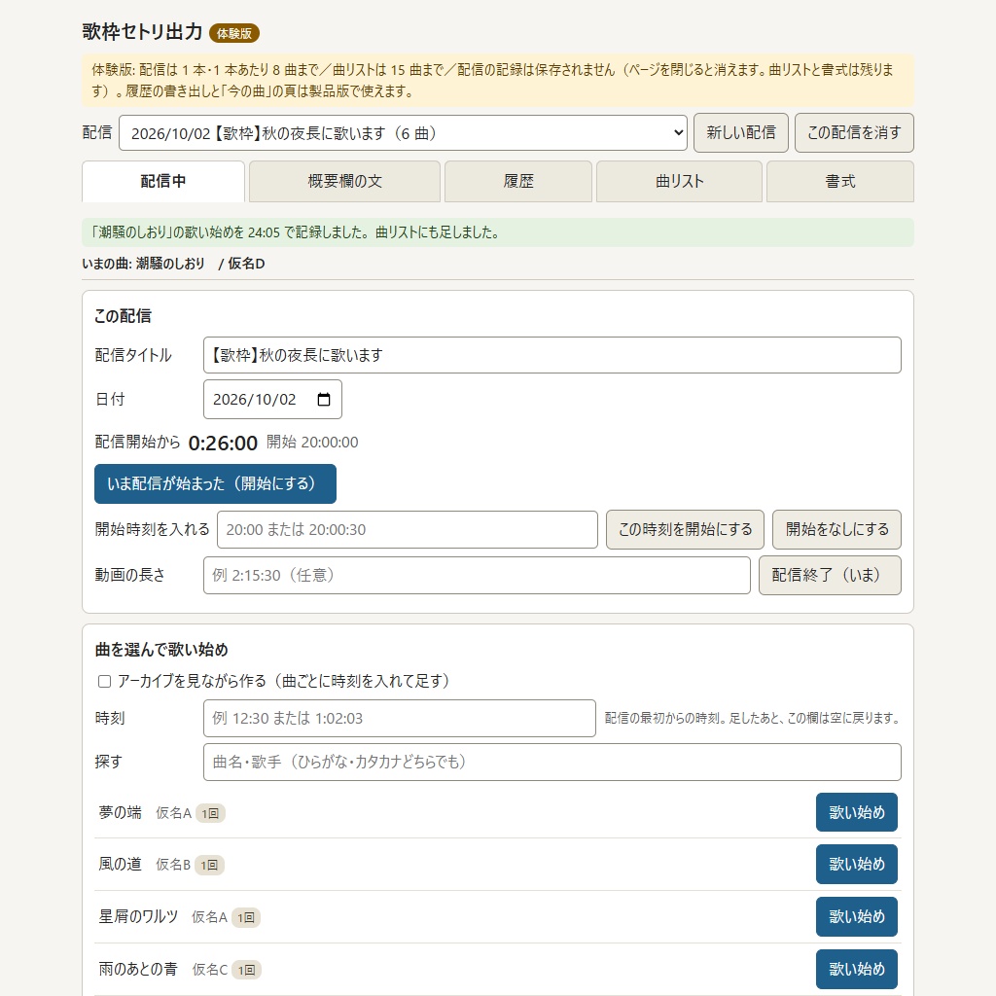Open the 履歴 tab
This screenshot has height=996, width=996.
coord(518,182)
